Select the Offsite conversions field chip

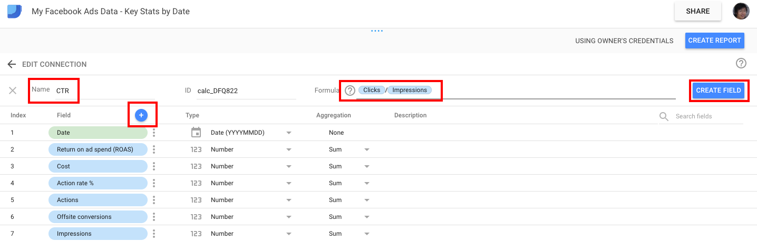98,217
